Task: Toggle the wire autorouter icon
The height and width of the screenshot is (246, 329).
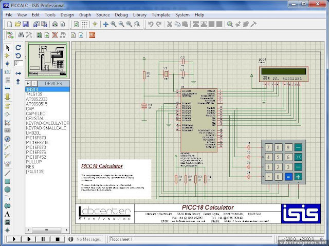Action: [10, 35]
